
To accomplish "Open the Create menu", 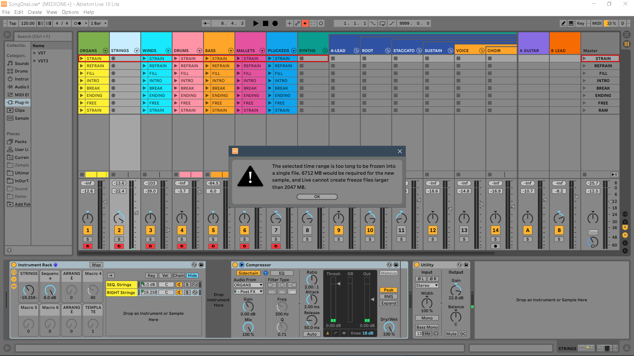I will click(x=35, y=12).
